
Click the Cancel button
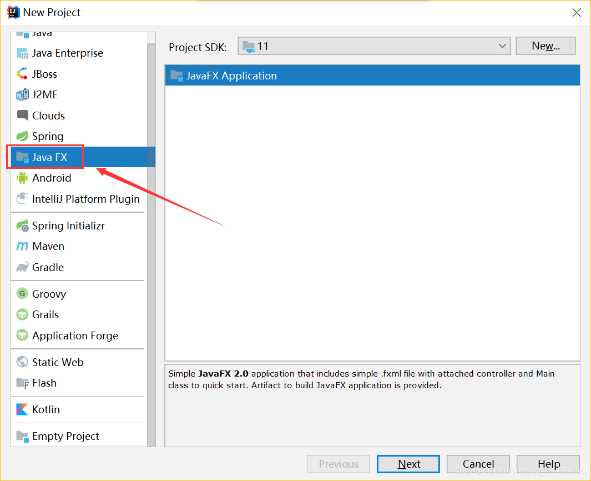[x=478, y=464]
